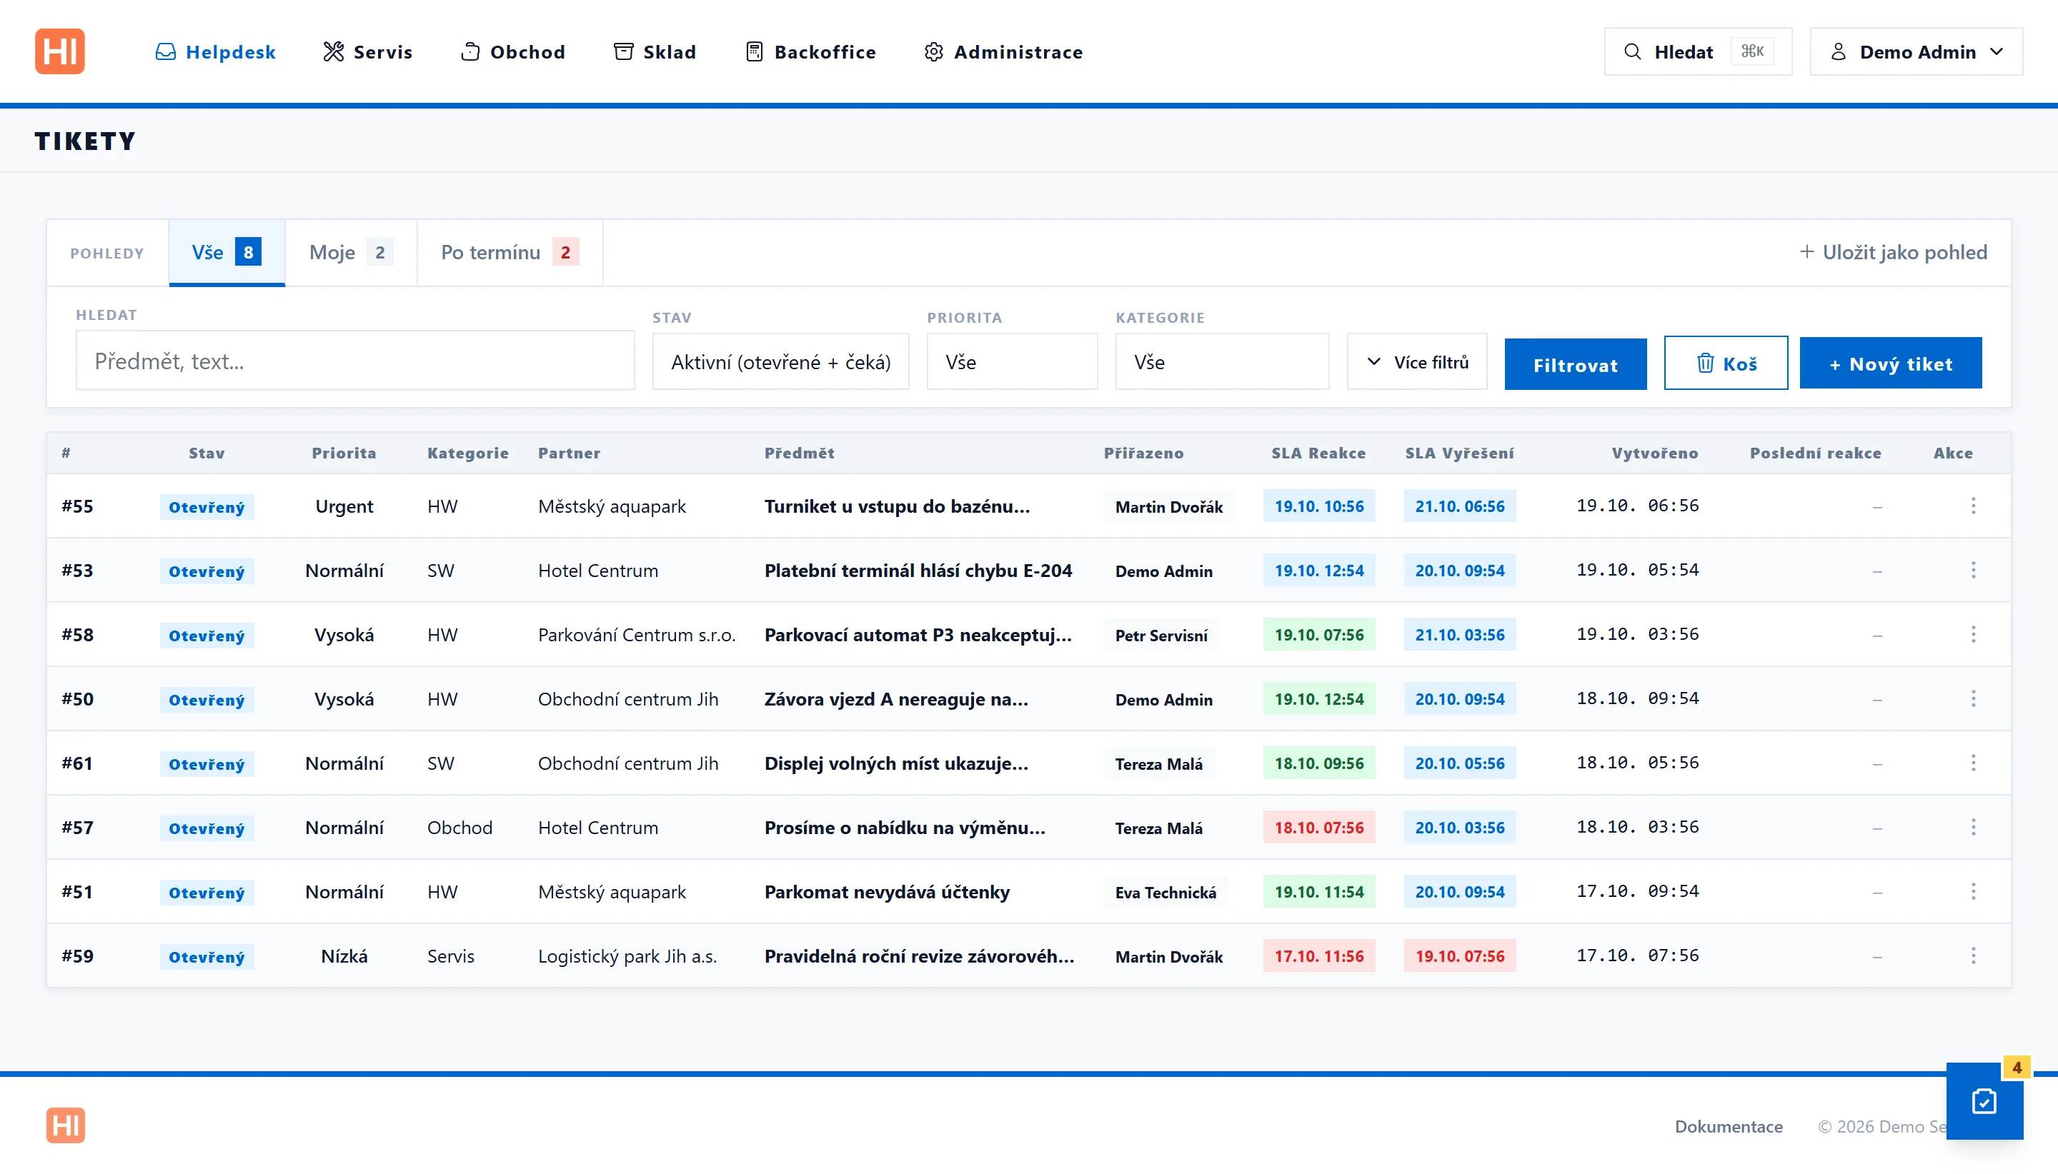
Task: Open the Koš trash button
Action: pyautogui.click(x=1726, y=363)
